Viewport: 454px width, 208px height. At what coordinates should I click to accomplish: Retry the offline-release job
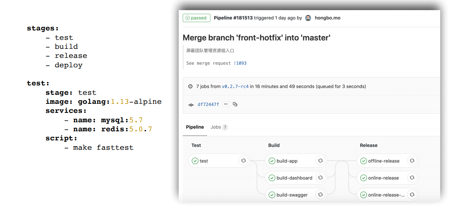click(412, 161)
